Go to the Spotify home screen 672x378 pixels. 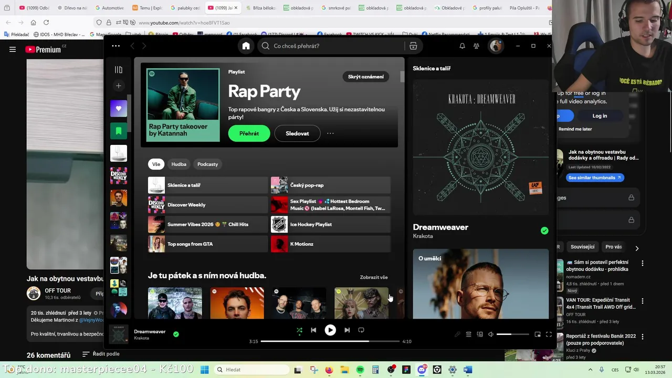coord(246,46)
